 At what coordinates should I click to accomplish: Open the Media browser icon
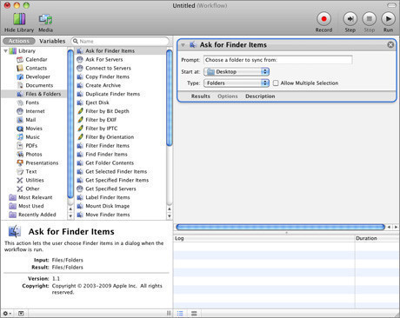[x=45, y=19]
